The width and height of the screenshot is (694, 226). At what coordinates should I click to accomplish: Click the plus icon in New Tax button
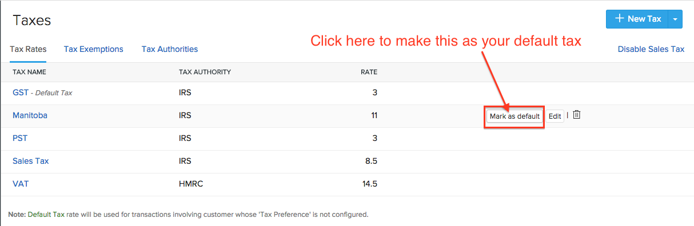point(619,19)
